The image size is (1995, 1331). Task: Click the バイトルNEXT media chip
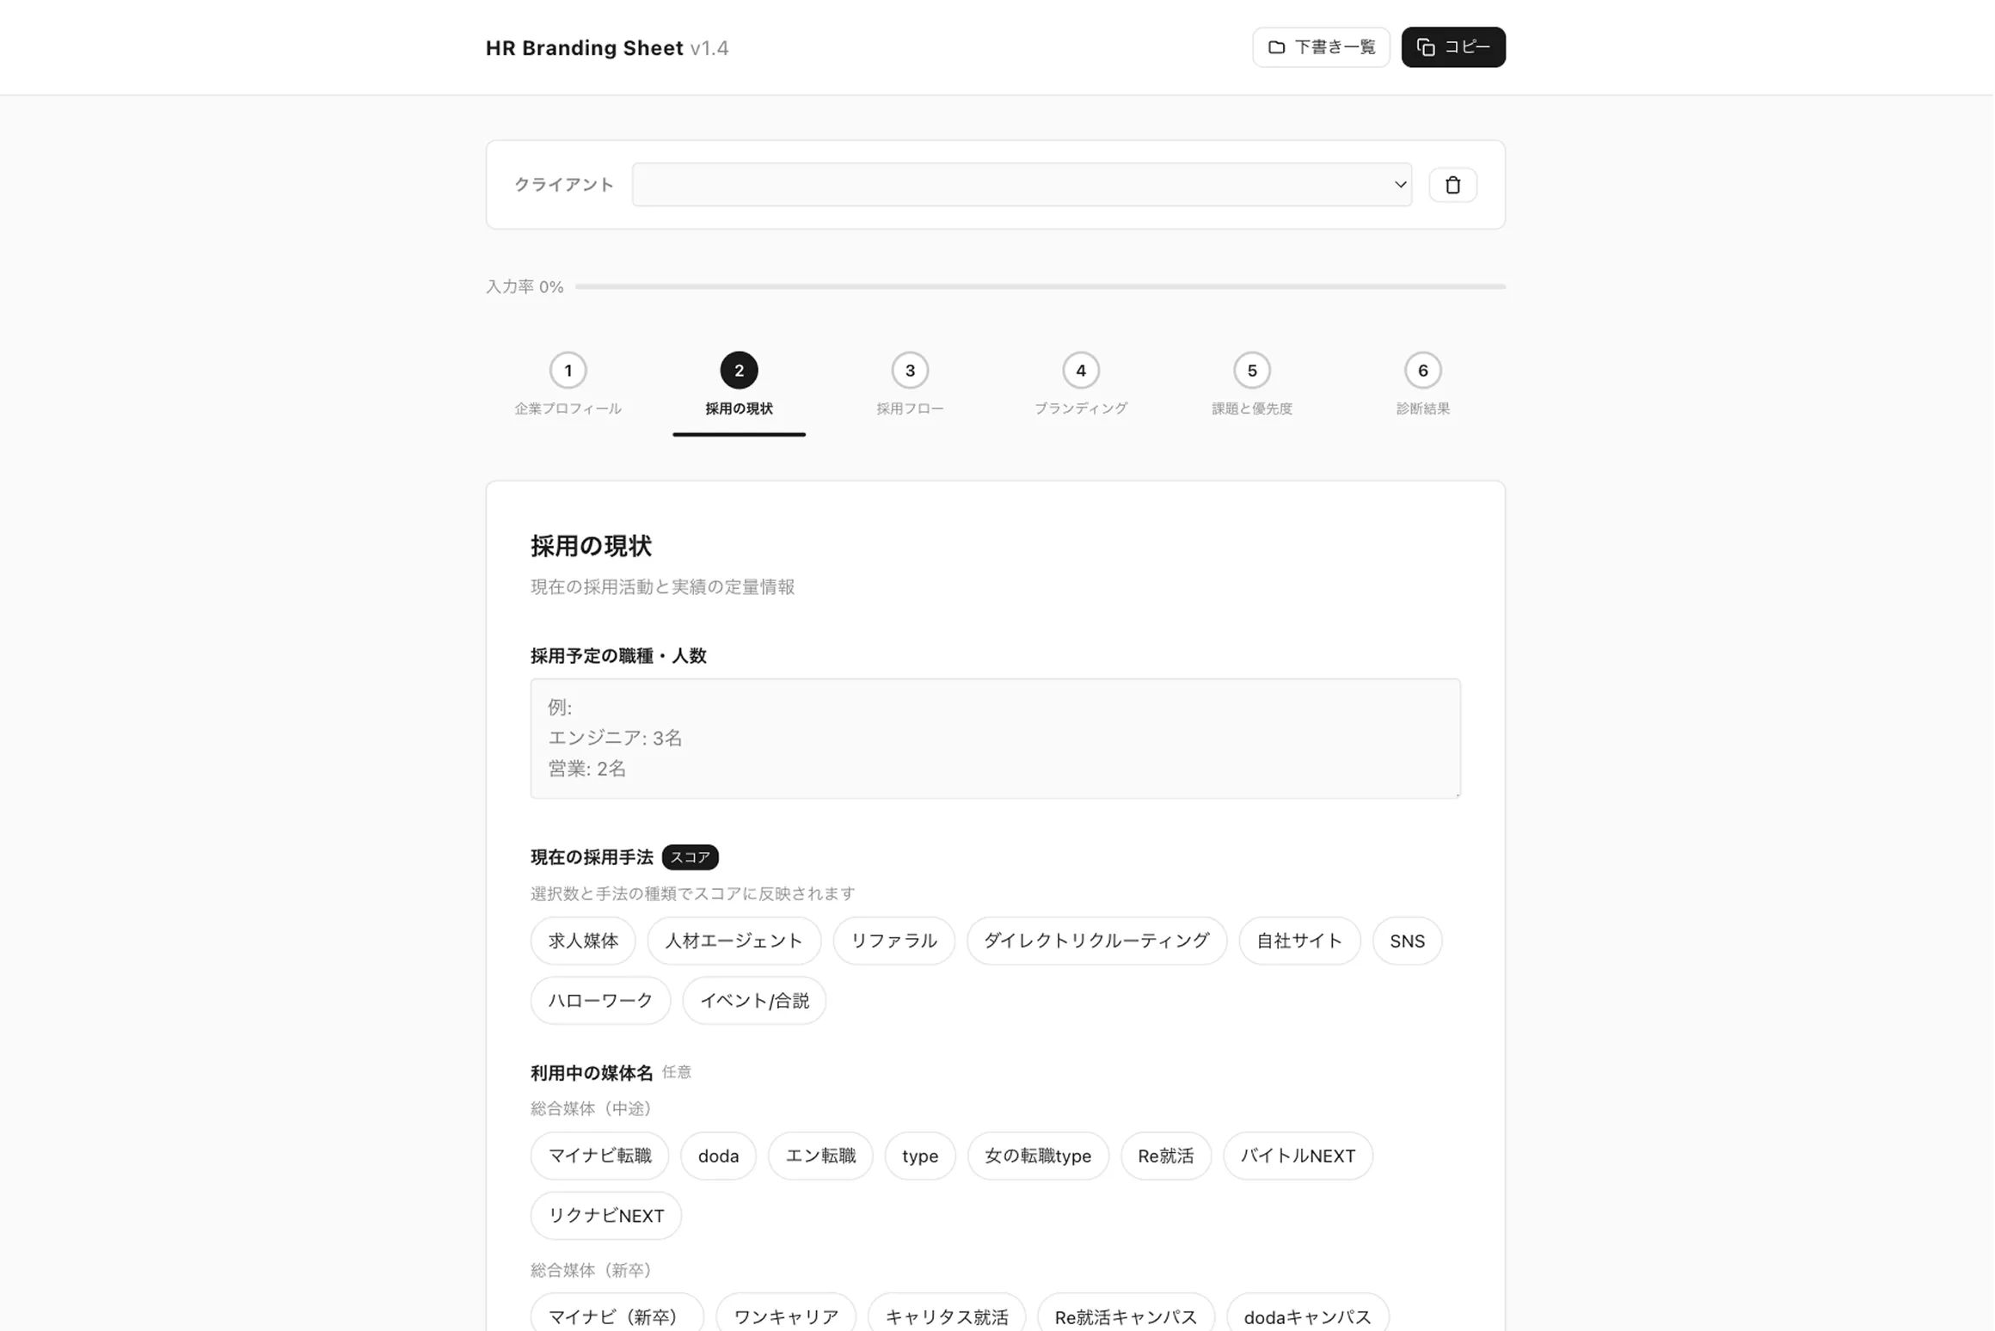[1298, 1156]
